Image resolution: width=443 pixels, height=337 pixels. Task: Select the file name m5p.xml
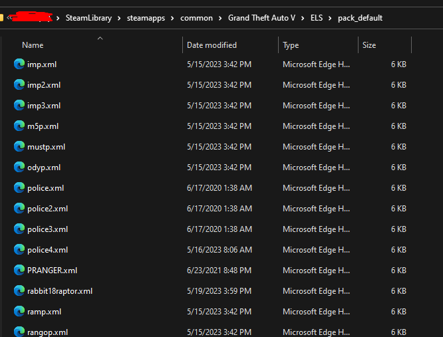click(x=43, y=126)
